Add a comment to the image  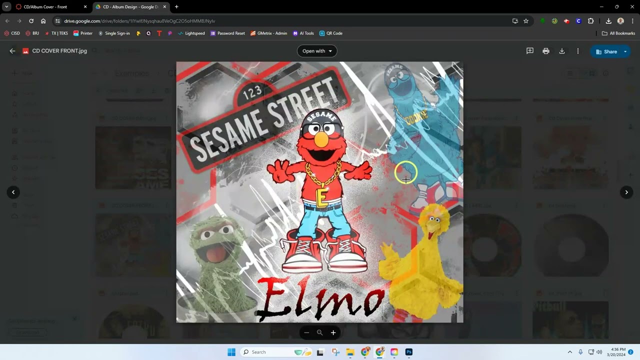click(530, 51)
